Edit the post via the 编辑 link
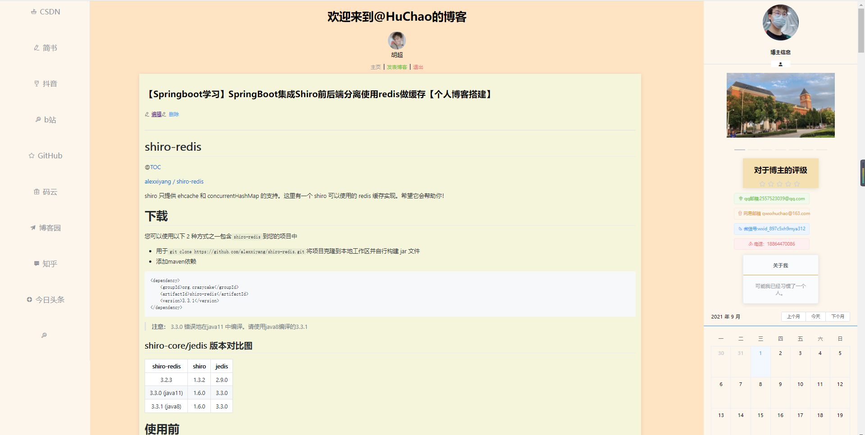The height and width of the screenshot is (435, 865). [x=157, y=114]
